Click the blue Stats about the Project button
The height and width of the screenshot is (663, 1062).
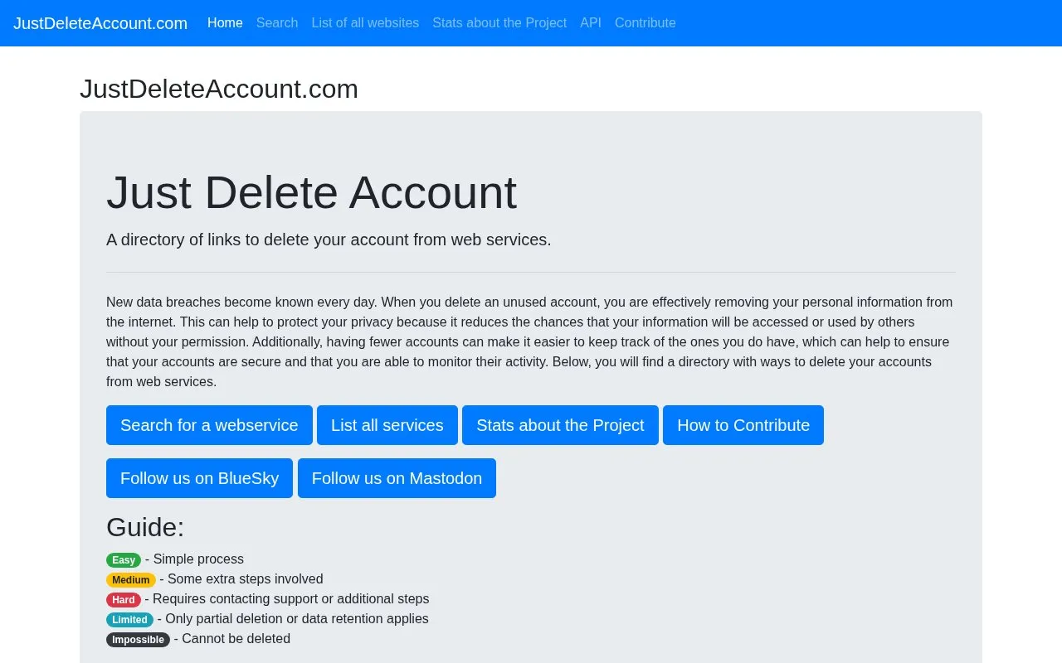(560, 425)
